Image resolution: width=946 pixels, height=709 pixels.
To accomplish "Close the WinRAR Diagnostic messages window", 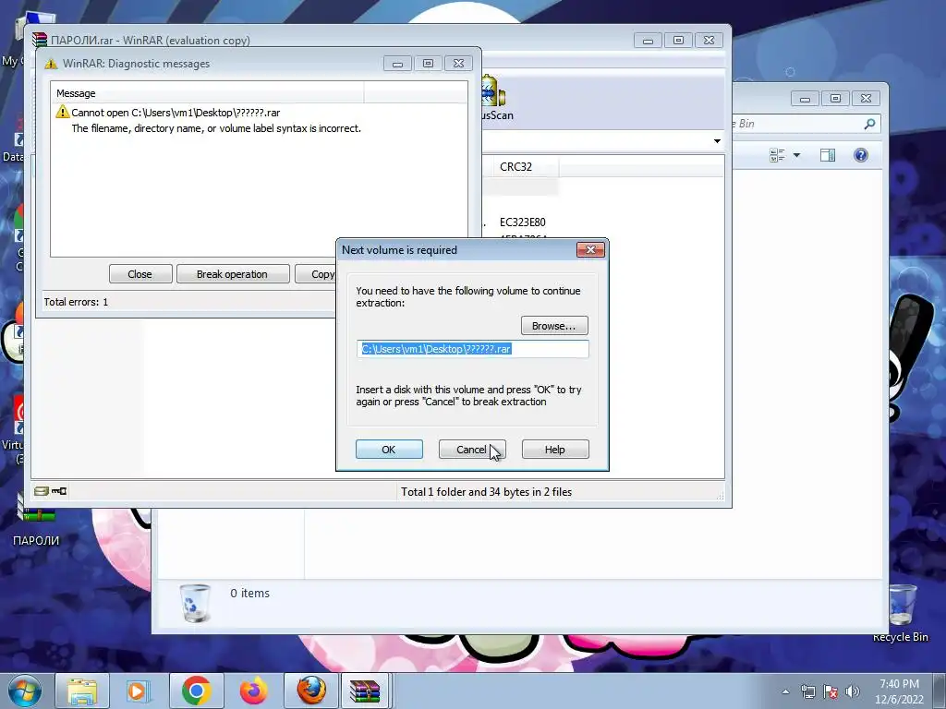I will click(x=458, y=64).
